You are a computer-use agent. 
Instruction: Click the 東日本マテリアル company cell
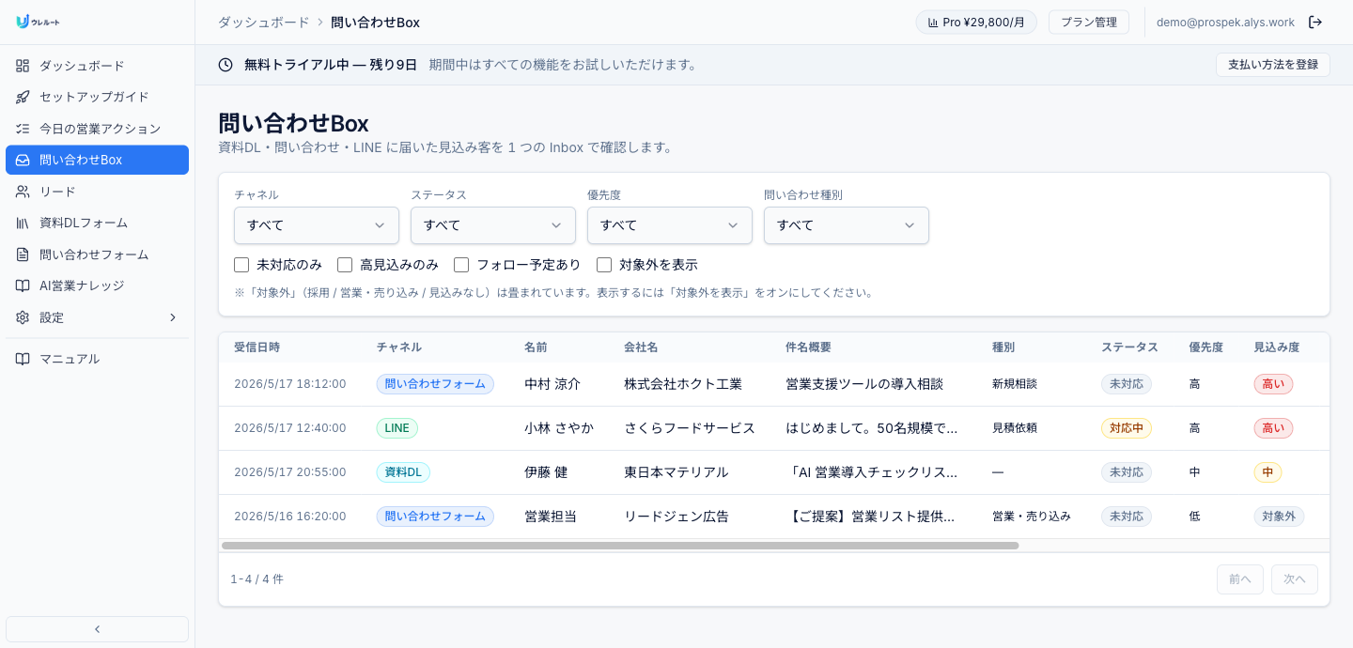coord(676,472)
